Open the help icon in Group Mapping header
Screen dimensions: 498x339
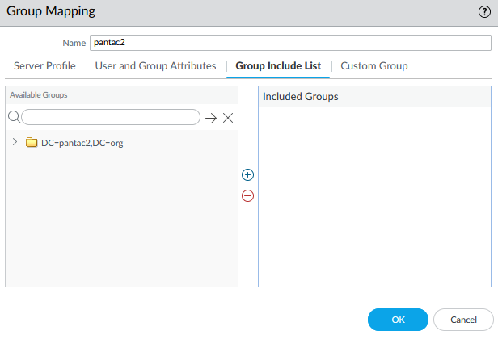pyautogui.click(x=484, y=12)
